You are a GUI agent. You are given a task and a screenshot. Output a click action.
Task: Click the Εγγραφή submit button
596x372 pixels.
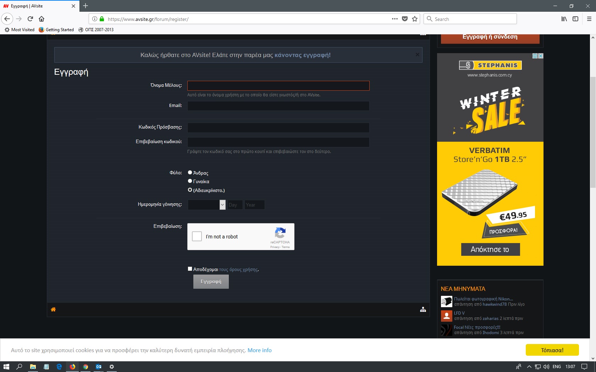click(211, 282)
